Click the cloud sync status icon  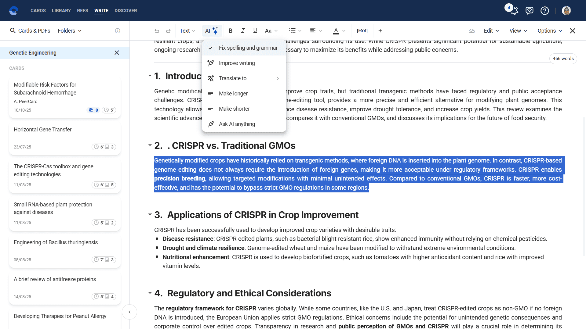click(x=471, y=31)
